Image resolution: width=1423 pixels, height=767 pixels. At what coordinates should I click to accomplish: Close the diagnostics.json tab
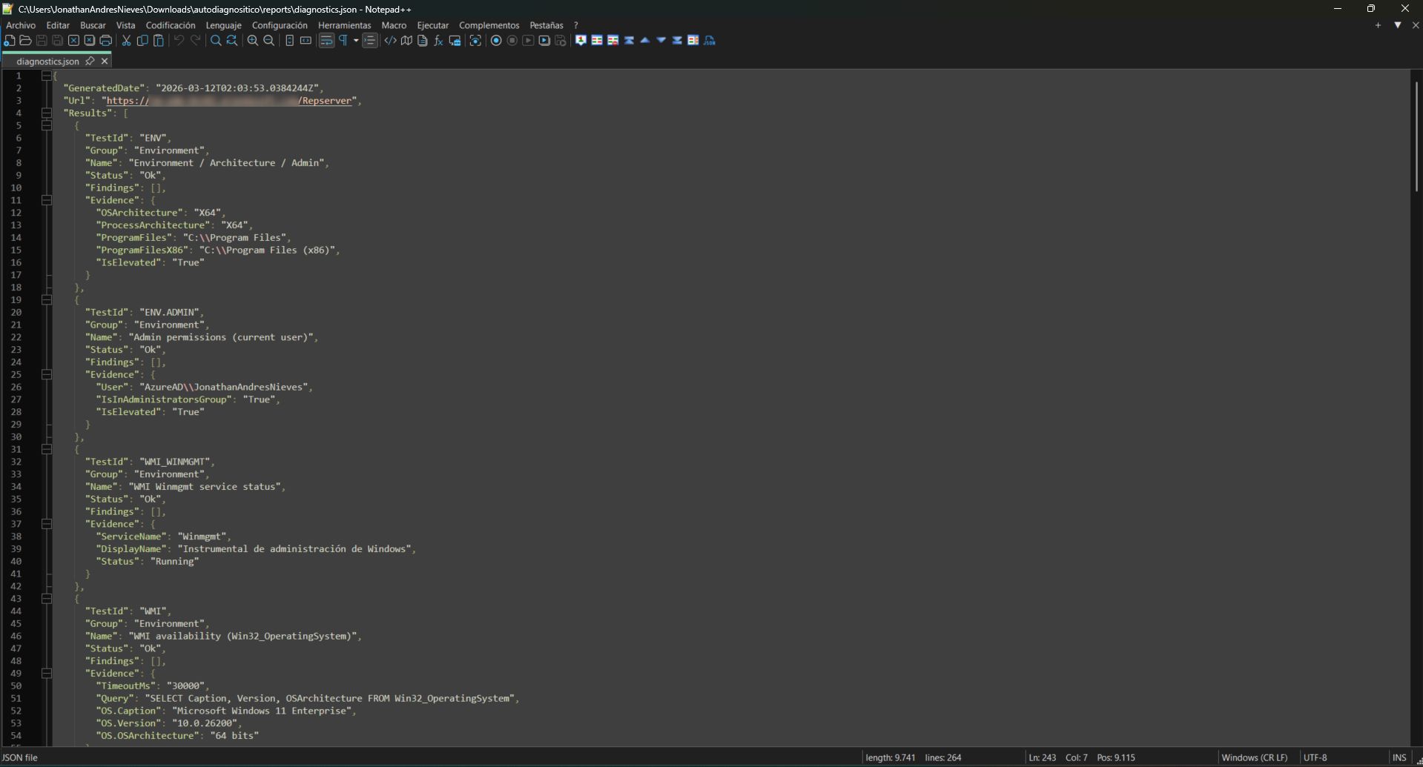click(x=105, y=61)
